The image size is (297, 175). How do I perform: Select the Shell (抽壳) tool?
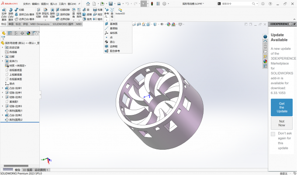(87, 19)
